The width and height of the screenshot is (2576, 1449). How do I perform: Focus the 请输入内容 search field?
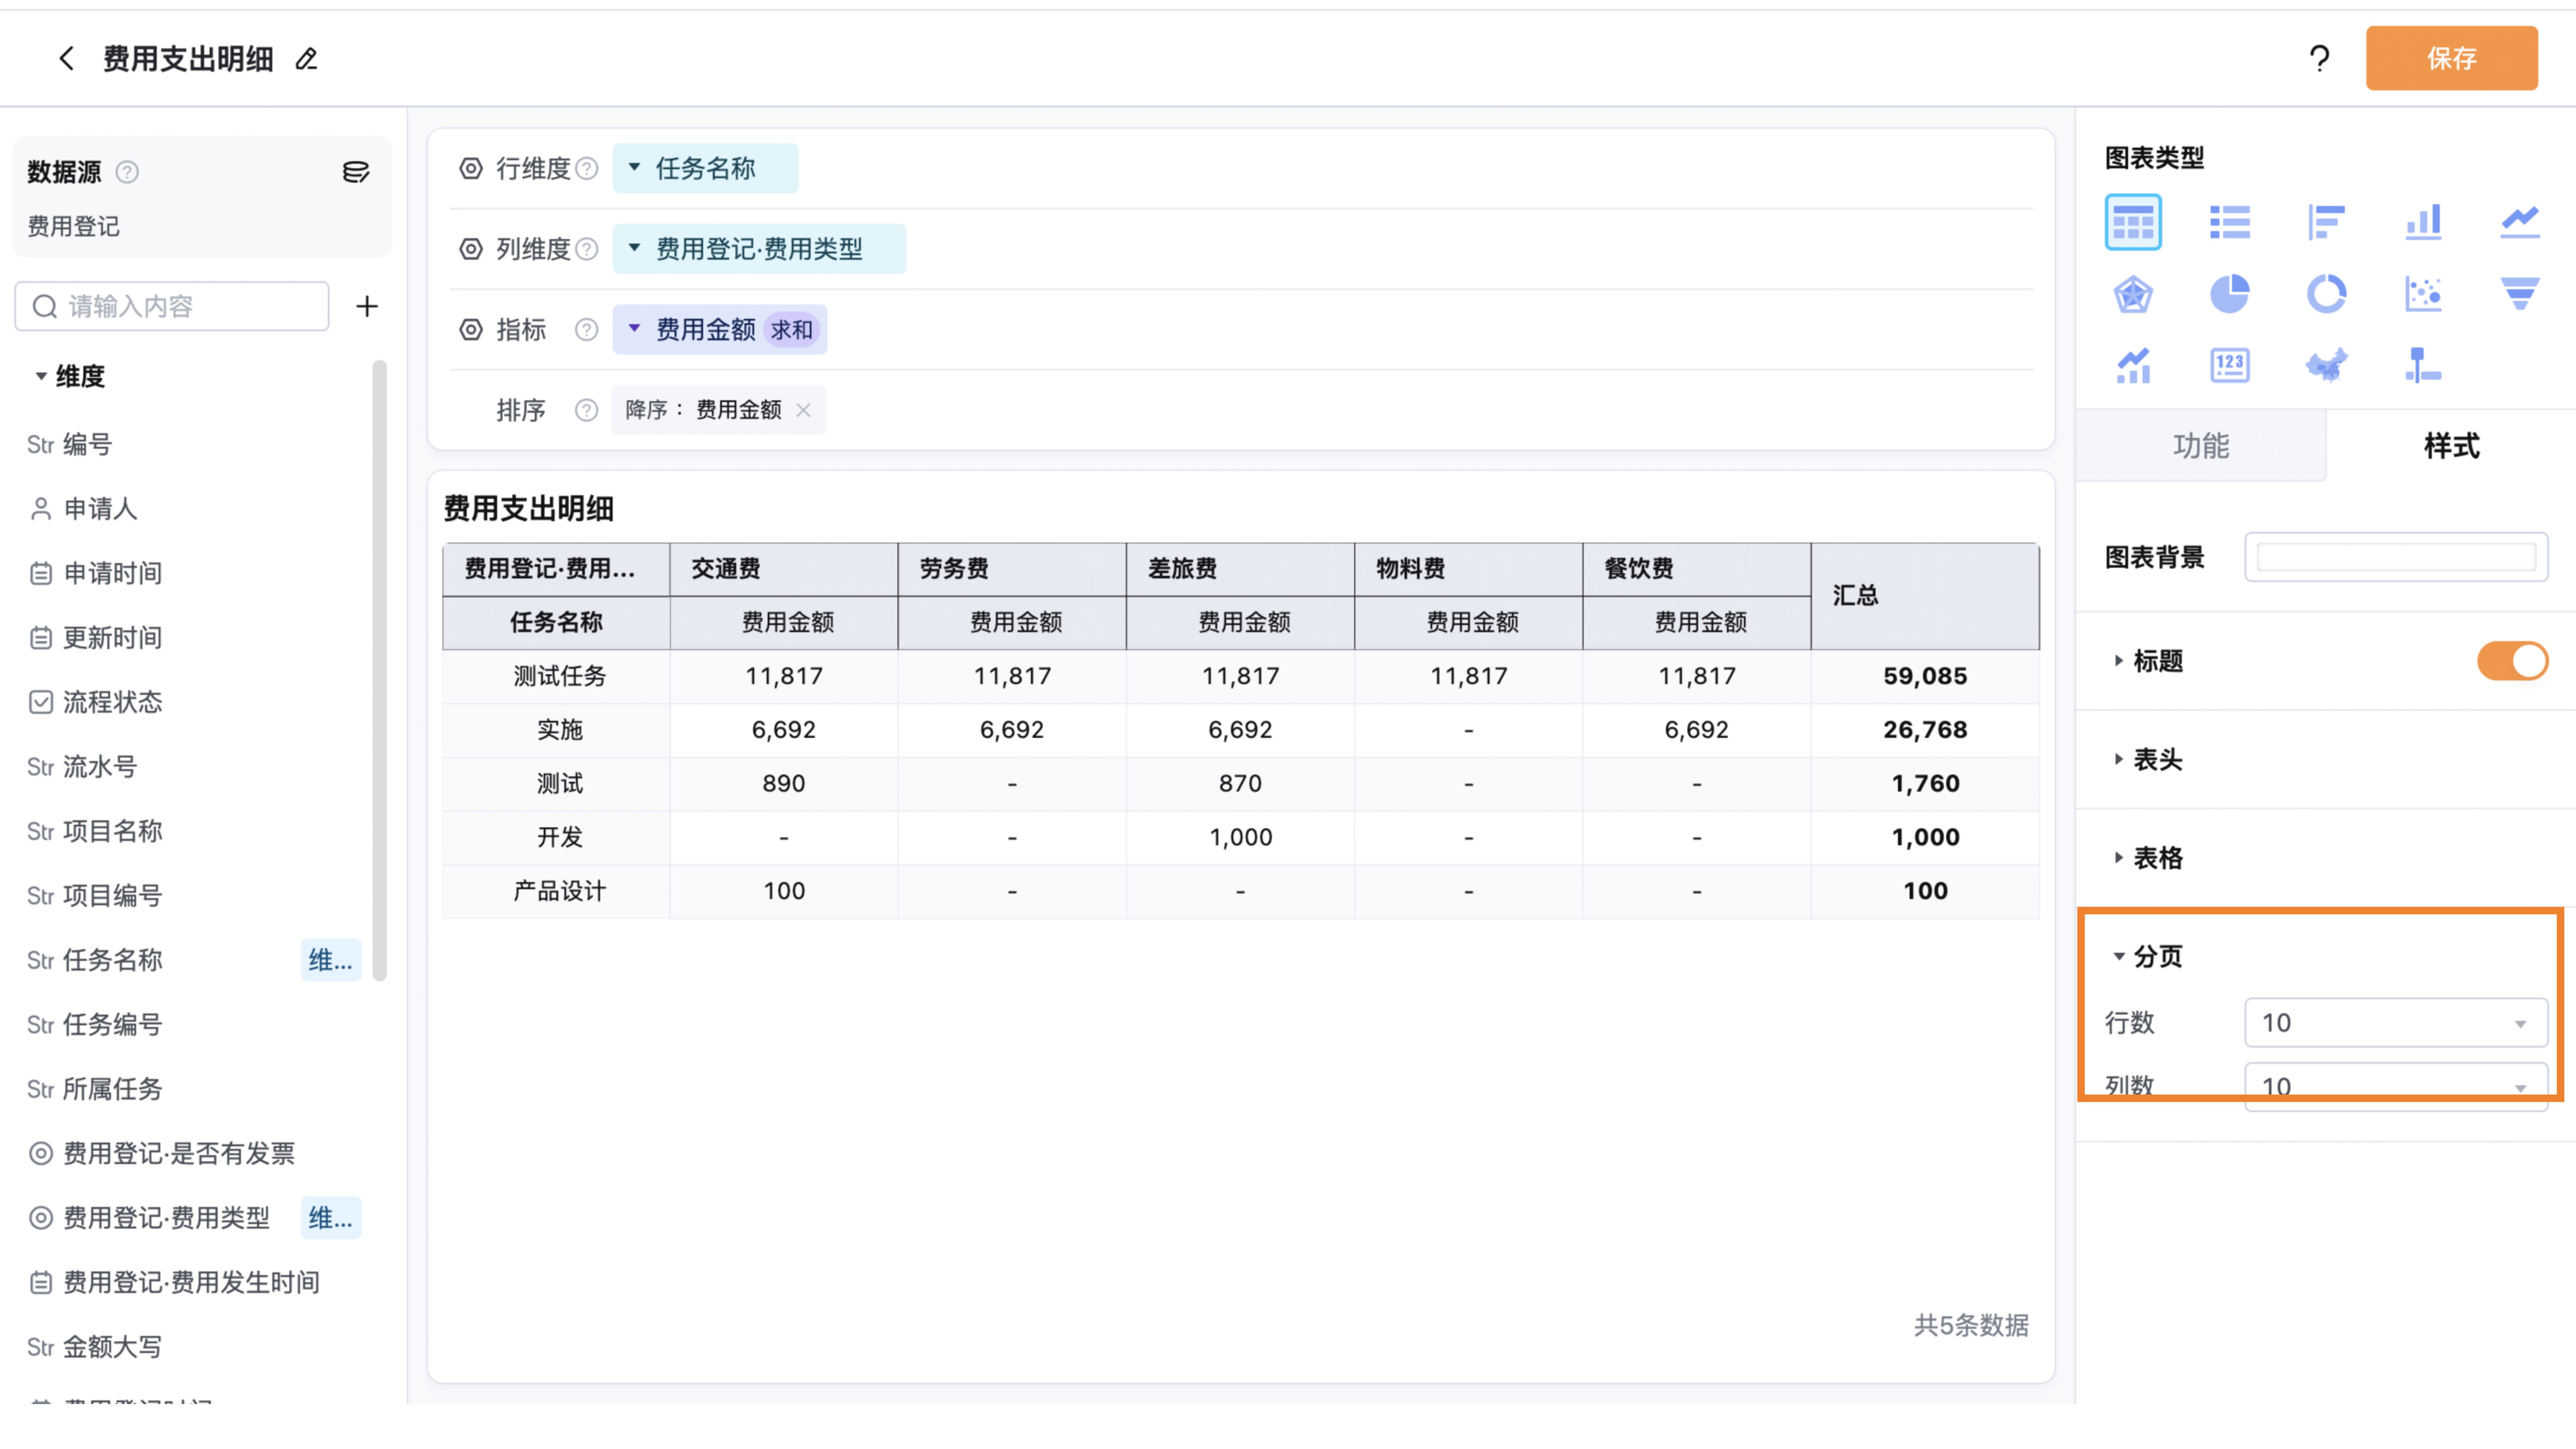tap(172, 306)
